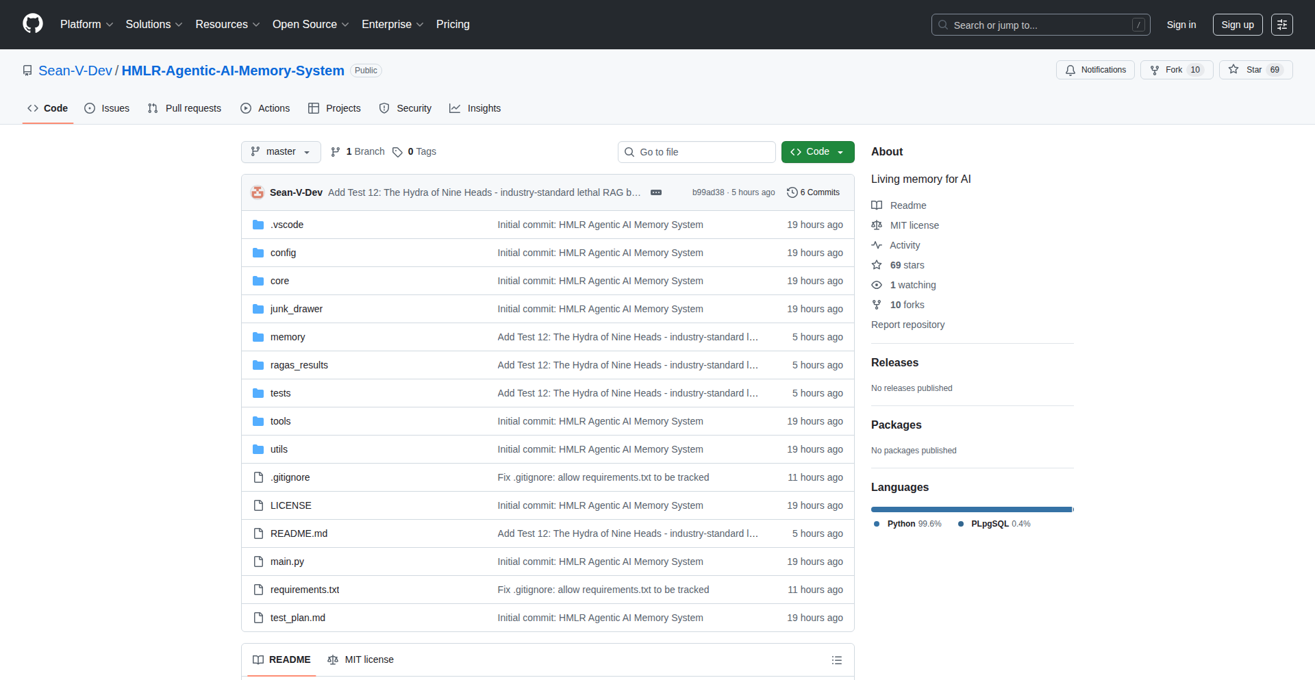Click the commit history clock icon

[792, 192]
